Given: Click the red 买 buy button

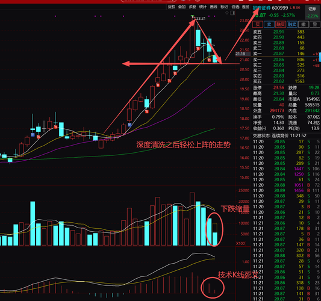Looking at the screenshot, I should point(258,25).
